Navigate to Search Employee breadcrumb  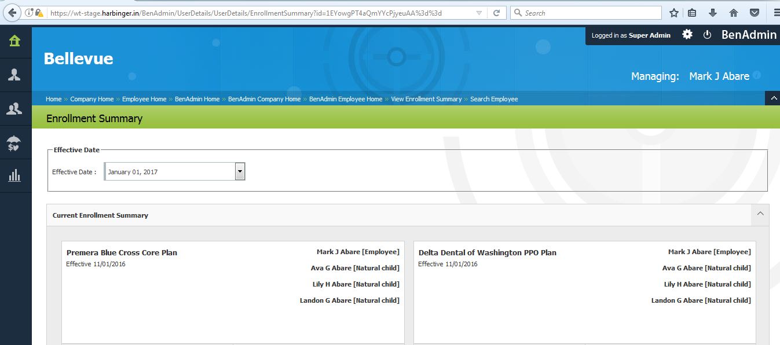[494, 99]
